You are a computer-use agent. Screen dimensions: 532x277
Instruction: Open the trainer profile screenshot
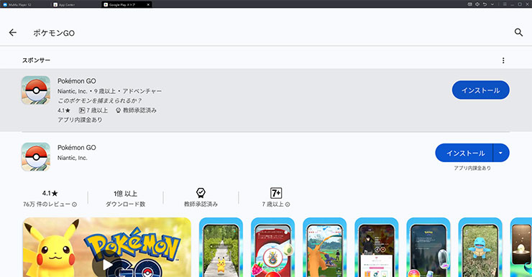coord(377,247)
